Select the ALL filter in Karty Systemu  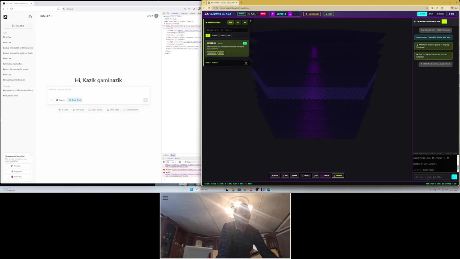(x=208, y=35)
